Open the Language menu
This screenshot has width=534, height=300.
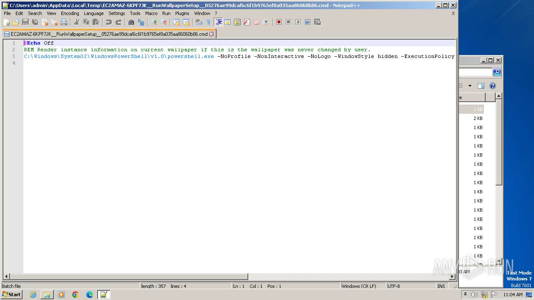coord(93,13)
